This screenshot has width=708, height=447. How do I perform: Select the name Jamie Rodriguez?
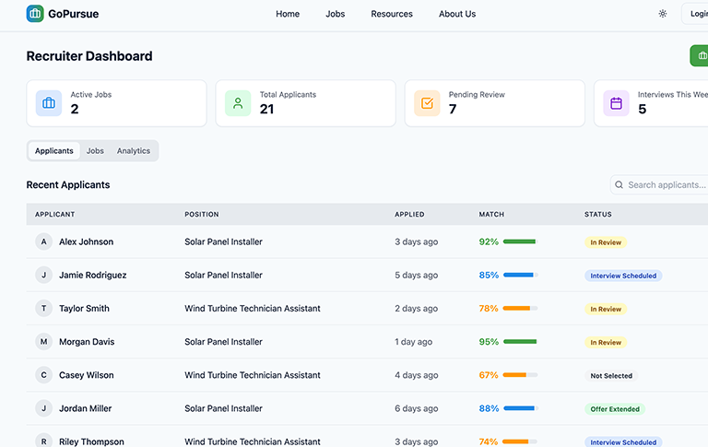(92, 275)
